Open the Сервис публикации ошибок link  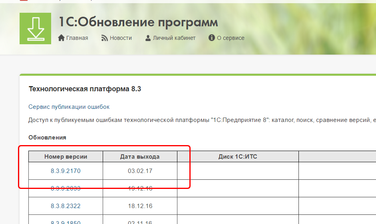coord(69,107)
